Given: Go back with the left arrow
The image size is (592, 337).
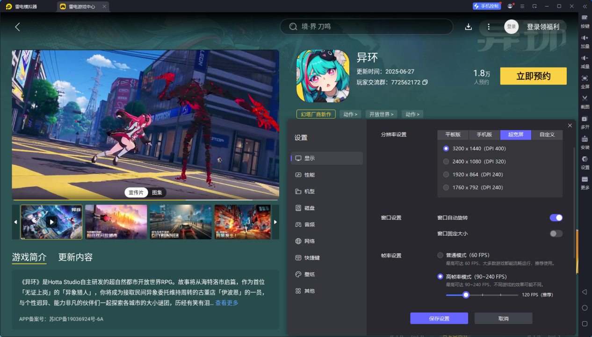Looking at the screenshot, I should click(17, 27).
